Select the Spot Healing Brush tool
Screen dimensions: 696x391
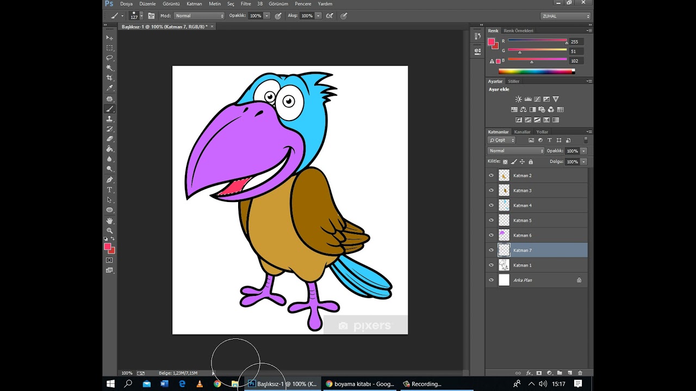pyautogui.click(x=109, y=99)
